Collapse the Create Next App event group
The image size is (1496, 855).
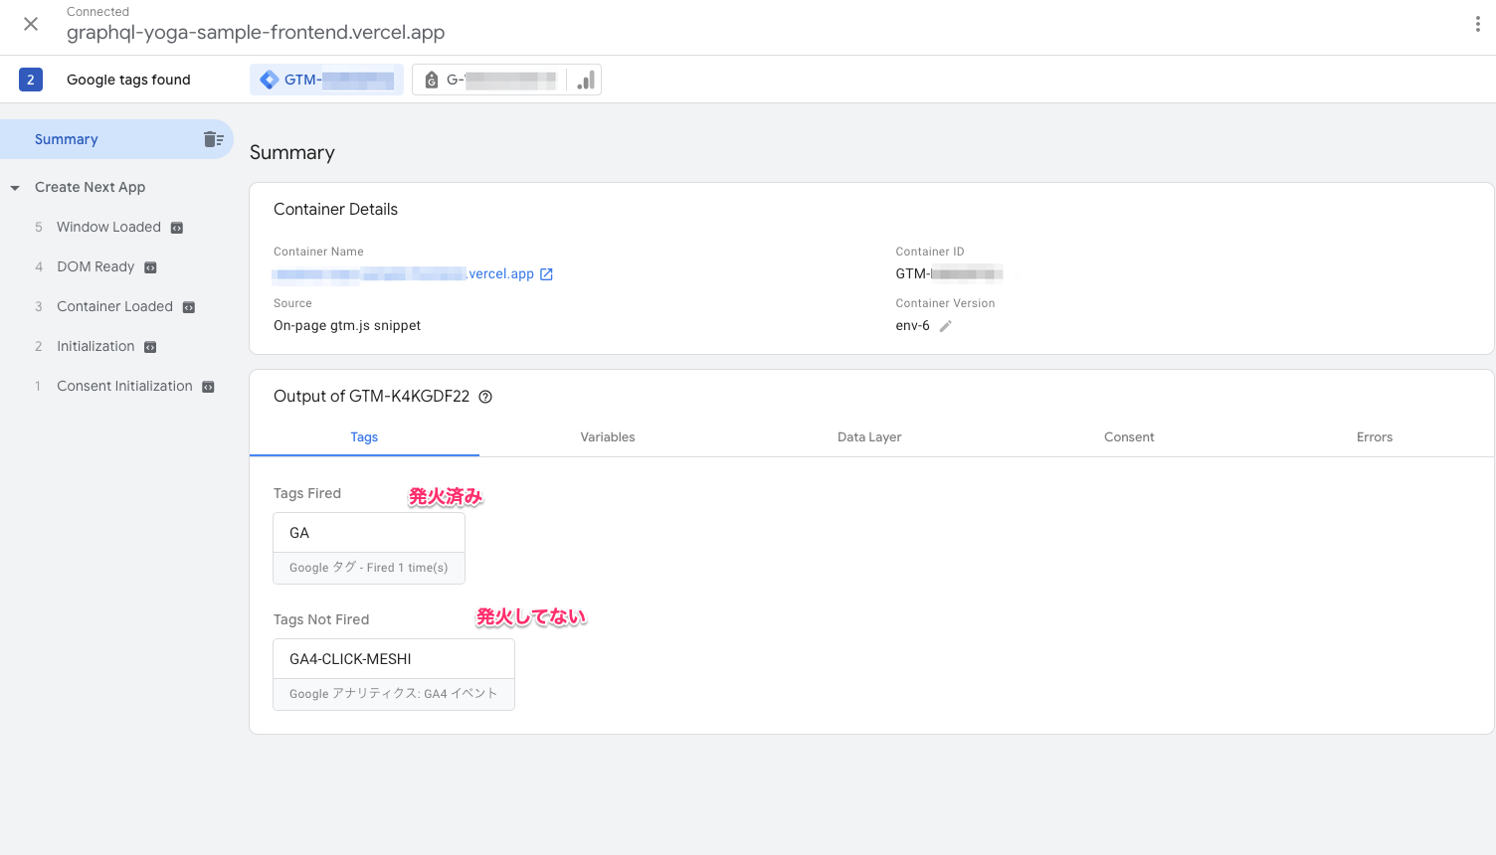[15, 188]
